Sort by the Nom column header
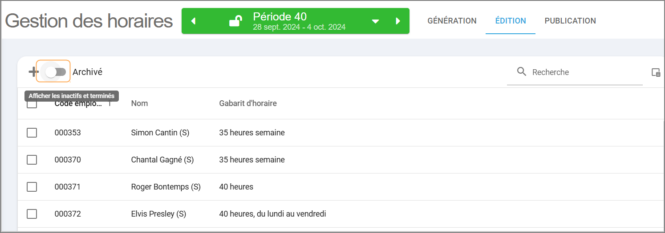The image size is (665, 233). (139, 103)
